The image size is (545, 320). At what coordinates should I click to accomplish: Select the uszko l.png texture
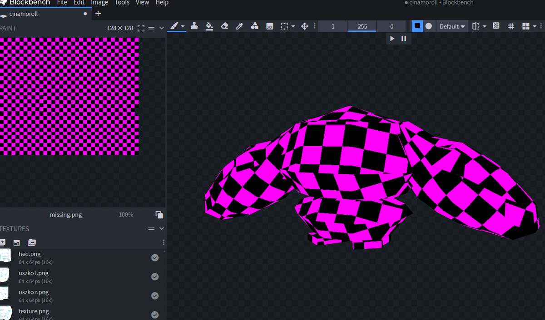coord(82,277)
